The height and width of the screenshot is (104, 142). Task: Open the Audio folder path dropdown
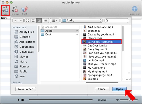[82, 20]
